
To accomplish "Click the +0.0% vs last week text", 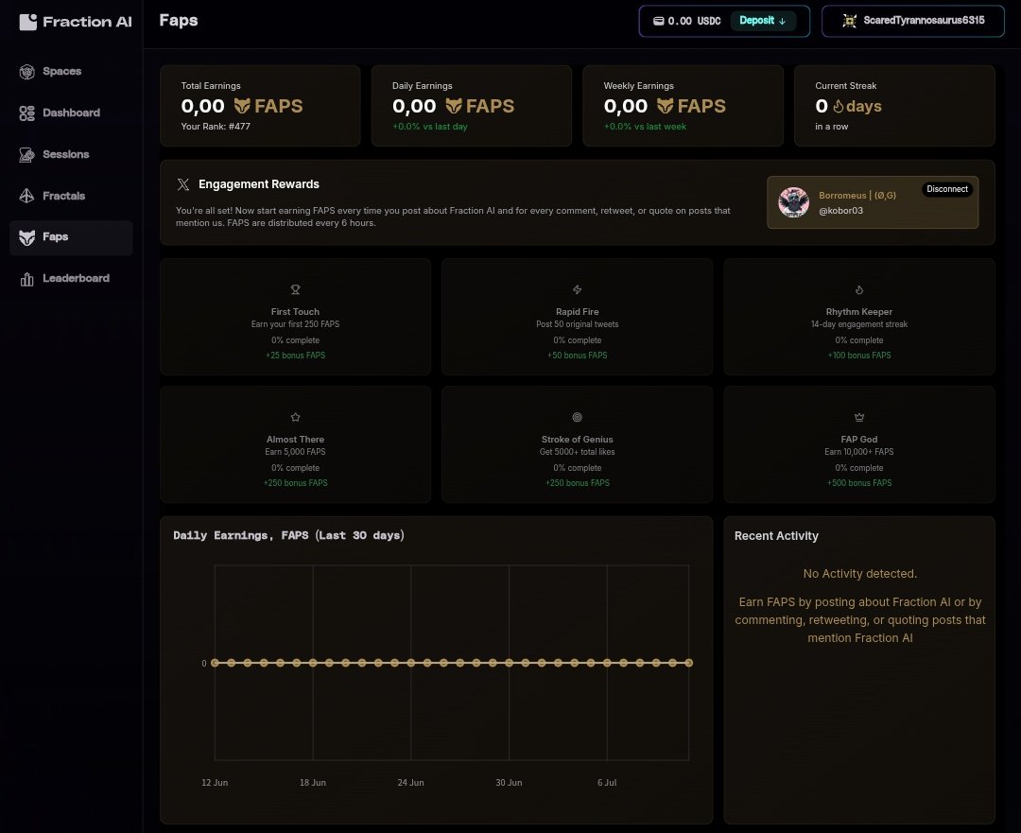I will [x=645, y=127].
